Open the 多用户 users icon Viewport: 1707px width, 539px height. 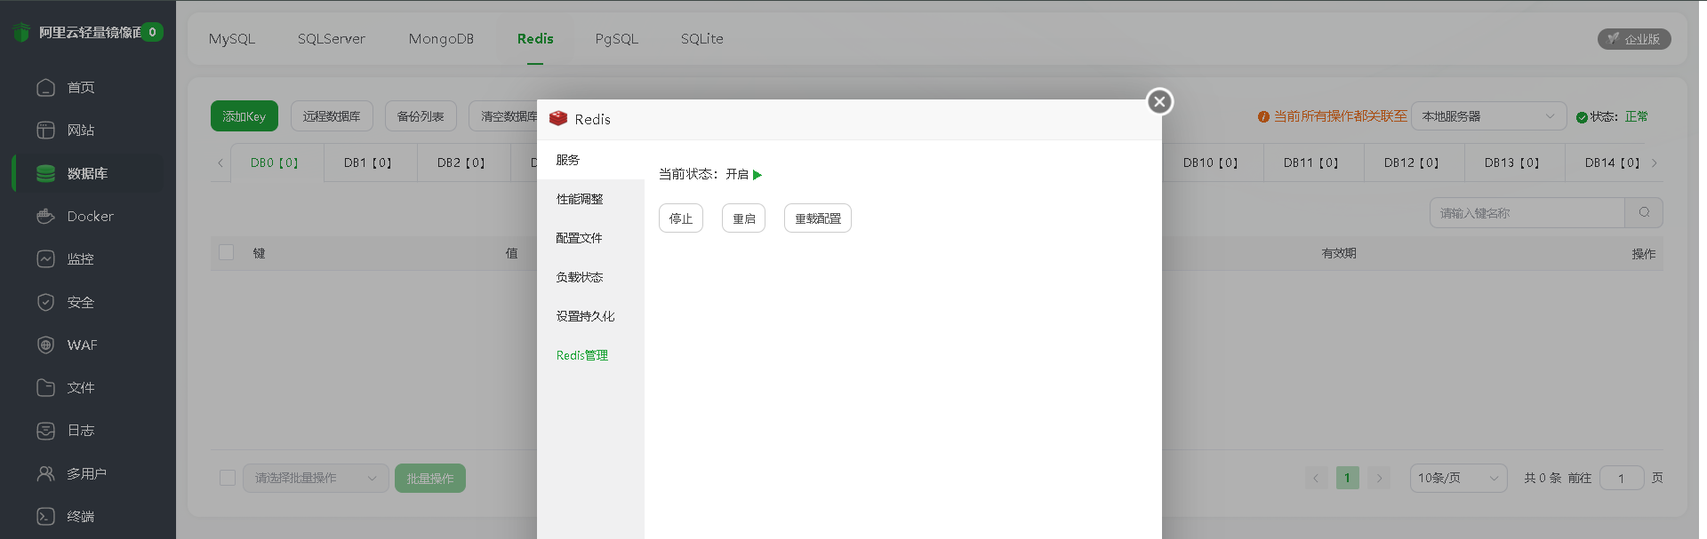pyautogui.click(x=45, y=473)
